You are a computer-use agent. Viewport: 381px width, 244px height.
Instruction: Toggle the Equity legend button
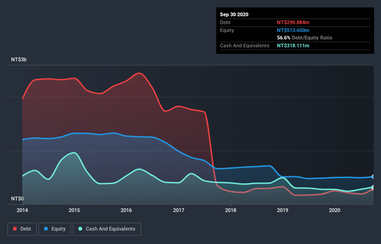[x=55, y=229]
